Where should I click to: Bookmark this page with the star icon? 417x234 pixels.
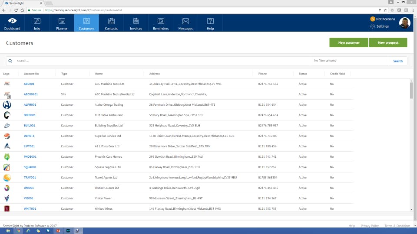pyautogui.click(x=385, y=10)
